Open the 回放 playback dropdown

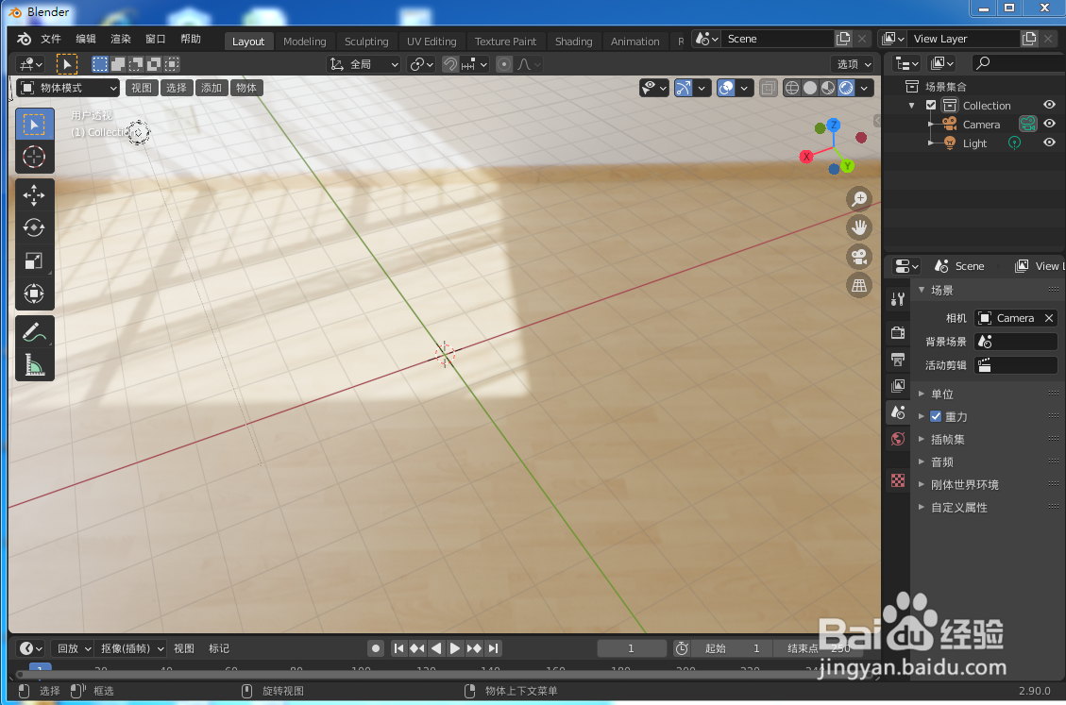coord(74,648)
